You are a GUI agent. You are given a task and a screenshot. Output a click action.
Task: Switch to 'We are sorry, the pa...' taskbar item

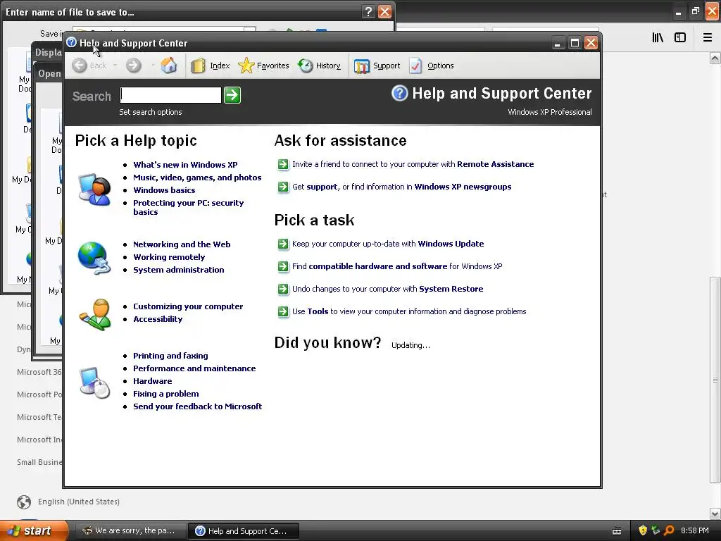130,531
